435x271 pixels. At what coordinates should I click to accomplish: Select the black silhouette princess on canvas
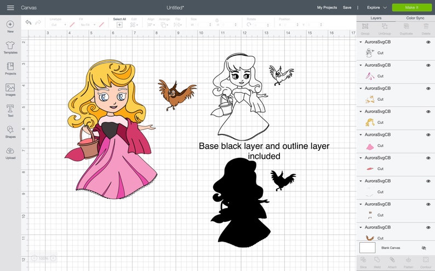pos(240,202)
